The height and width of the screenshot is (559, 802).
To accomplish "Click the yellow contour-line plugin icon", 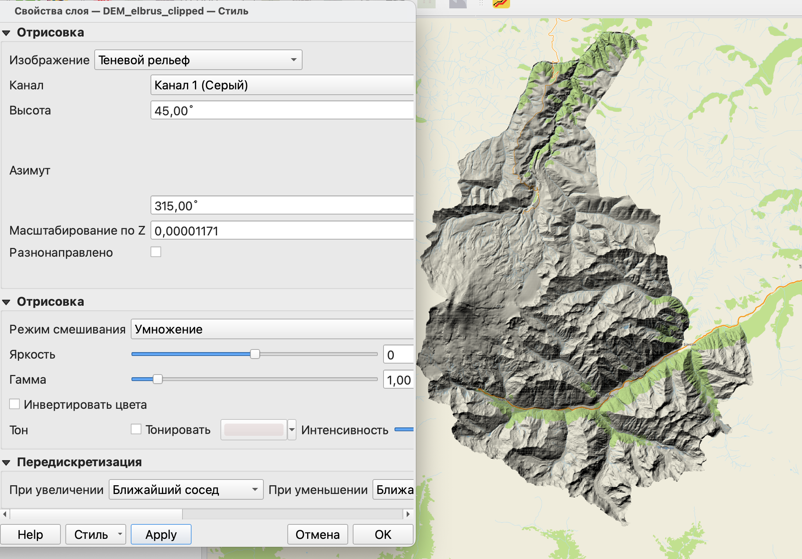I will (x=501, y=4).
